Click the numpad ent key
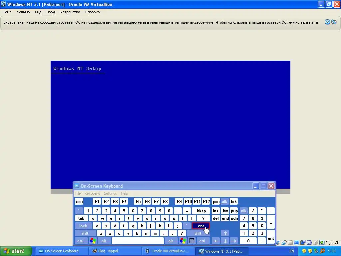This screenshot has height=256, width=341. (x=271, y=237)
